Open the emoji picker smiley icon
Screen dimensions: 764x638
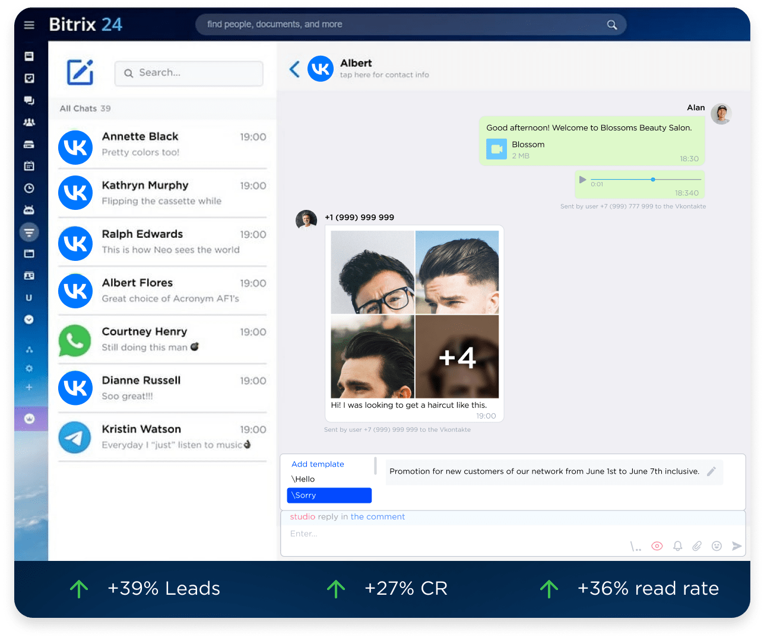pyautogui.click(x=717, y=546)
